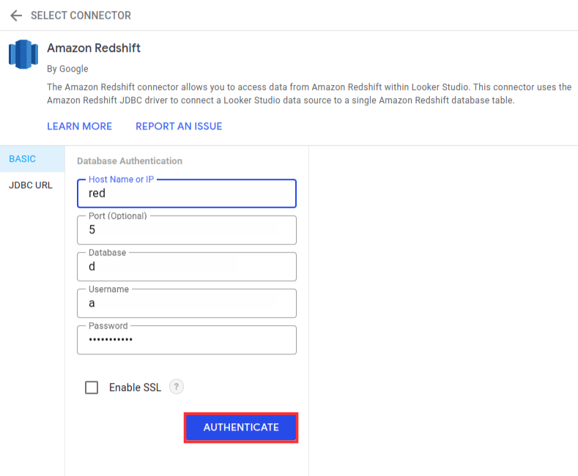Click into the Port (Optional) field
Screen dimensions: 578x476
point(186,230)
